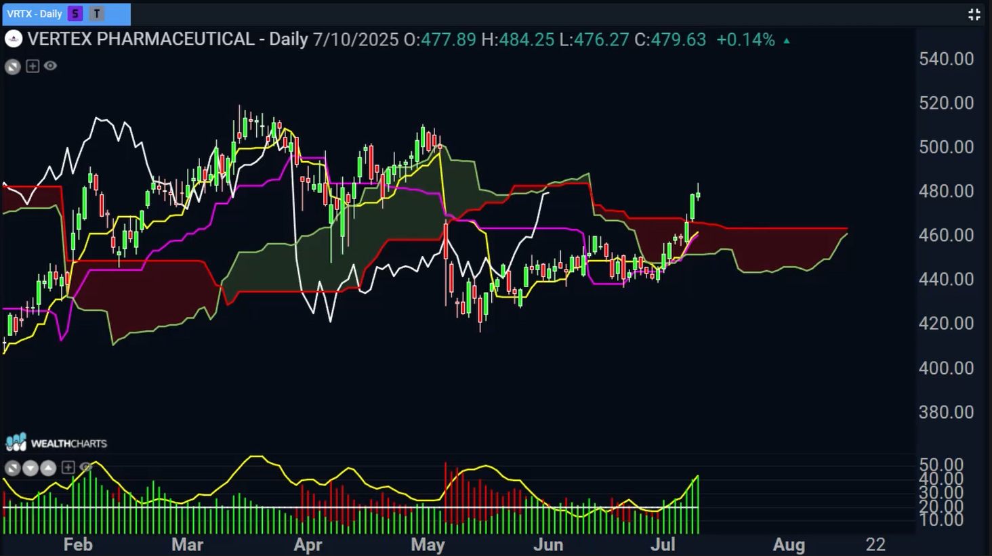Click the high value H:484.25
Image resolution: width=992 pixels, height=556 pixels.
click(x=518, y=40)
